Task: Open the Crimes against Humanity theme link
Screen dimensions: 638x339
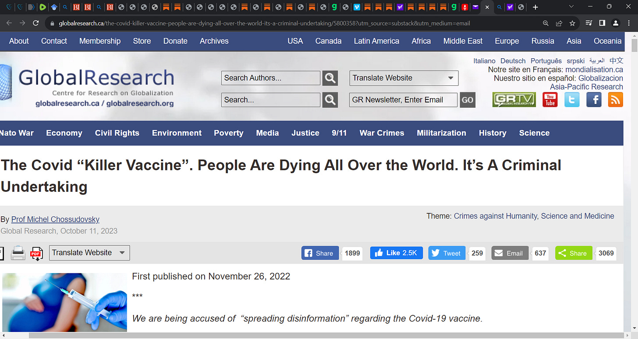Action: (x=495, y=216)
